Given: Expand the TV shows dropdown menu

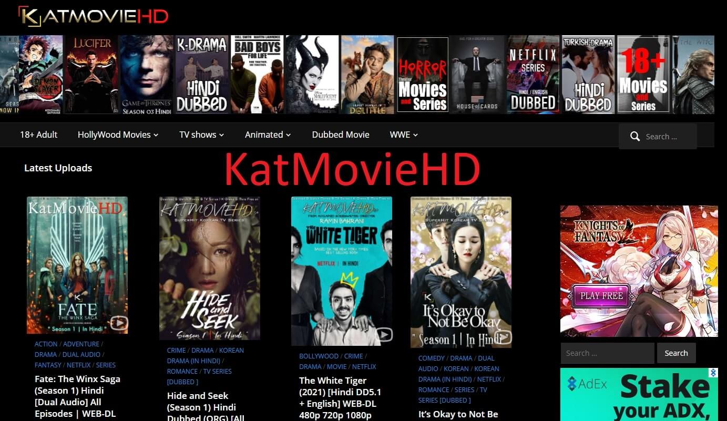Looking at the screenshot, I should [x=201, y=135].
